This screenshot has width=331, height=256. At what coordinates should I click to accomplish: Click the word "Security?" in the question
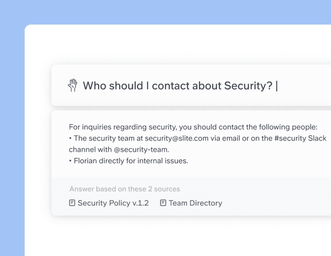coord(248,86)
